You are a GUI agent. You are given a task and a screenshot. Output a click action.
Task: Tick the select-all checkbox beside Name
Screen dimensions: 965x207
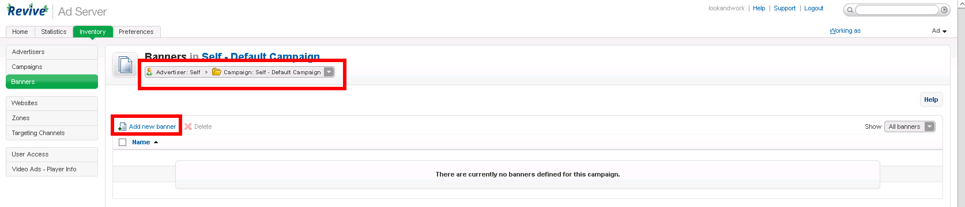pyautogui.click(x=122, y=142)
